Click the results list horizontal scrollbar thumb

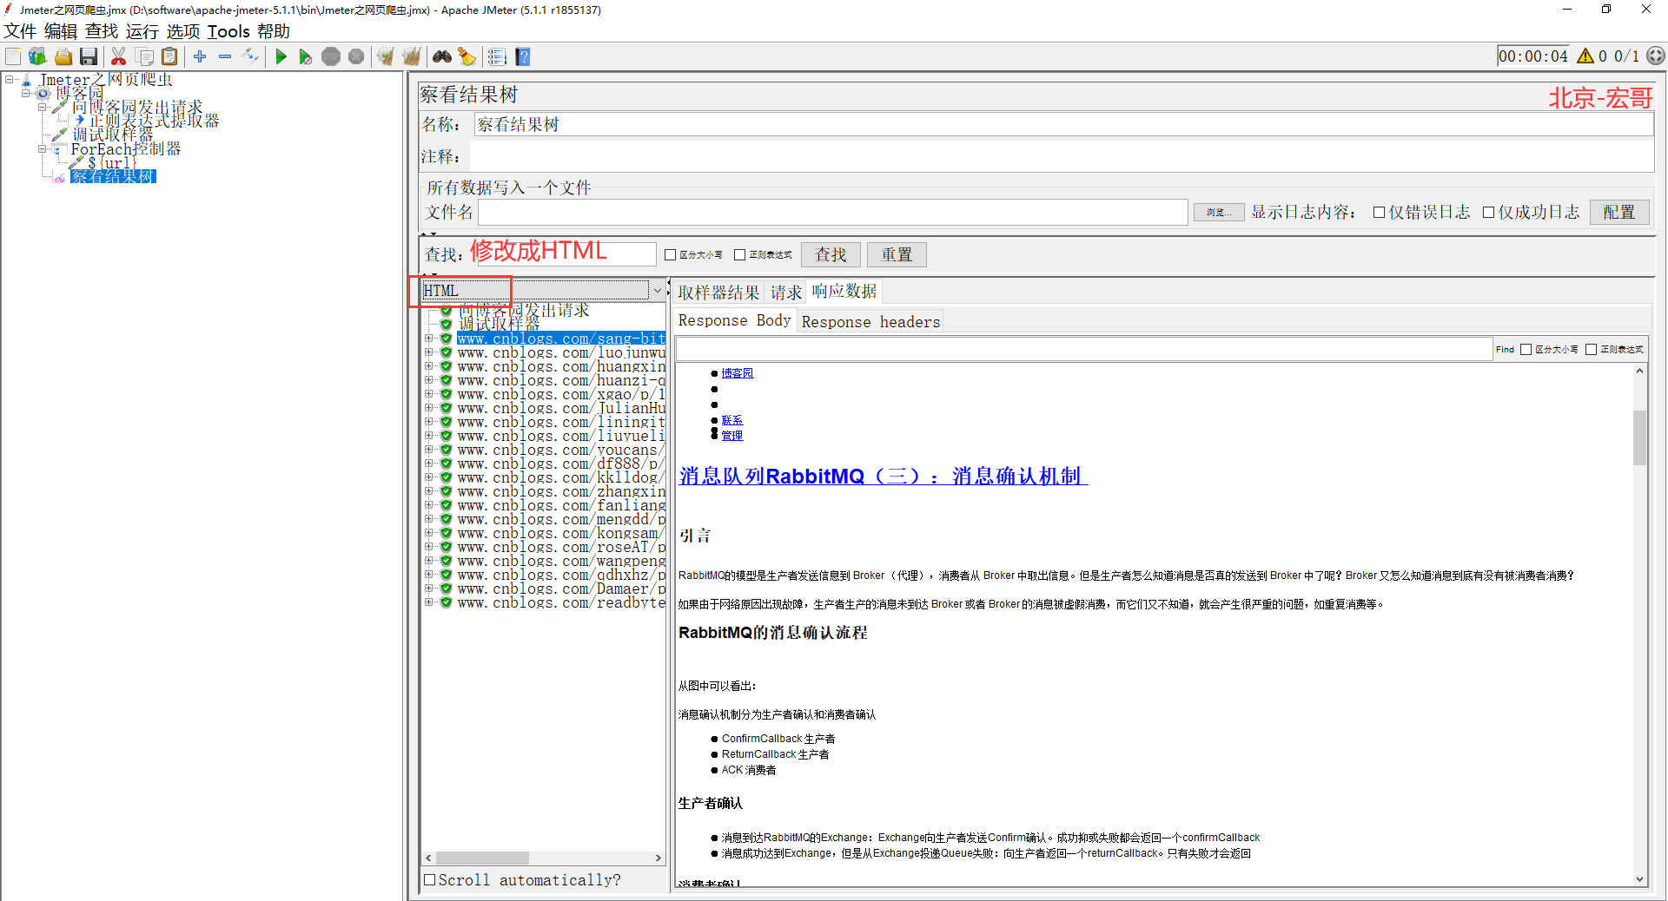(482, 858)
